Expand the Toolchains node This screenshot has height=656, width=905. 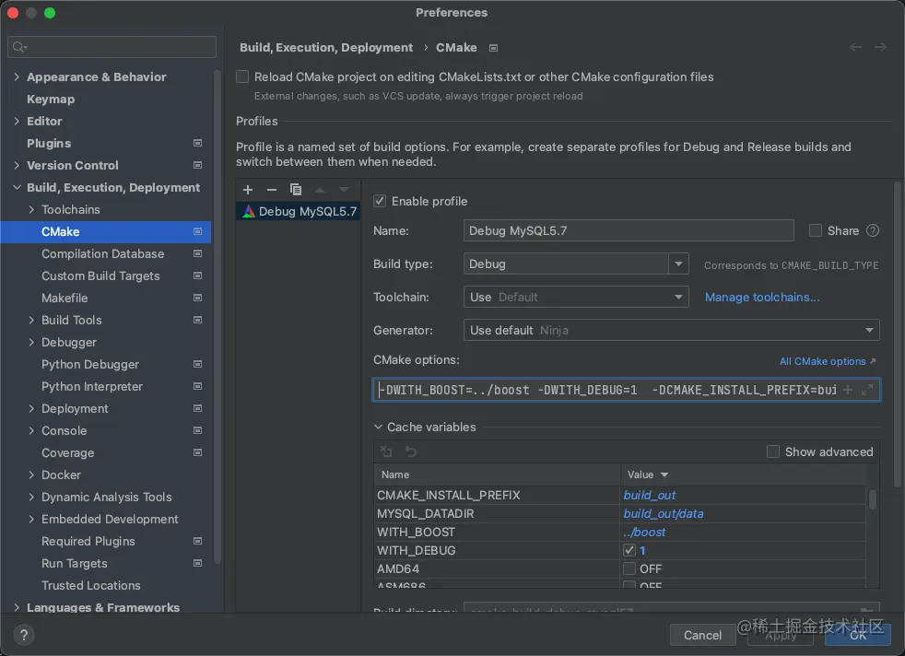[31, 209]
